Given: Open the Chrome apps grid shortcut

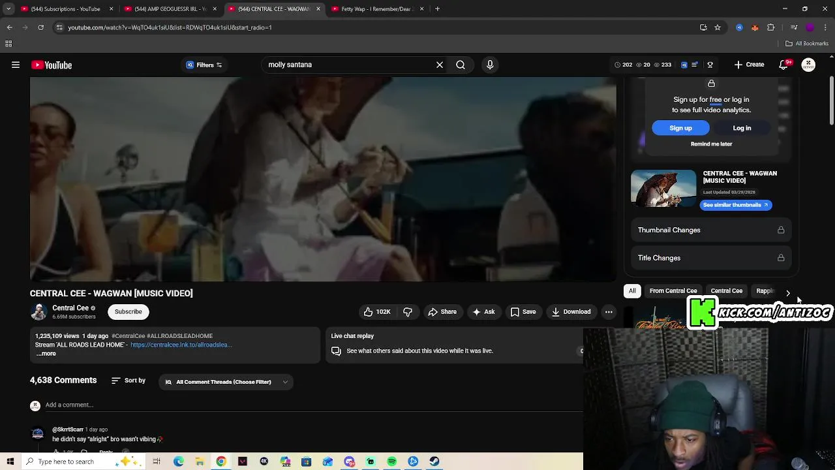Looking at the screenshot, I should [x=8, y=44].
